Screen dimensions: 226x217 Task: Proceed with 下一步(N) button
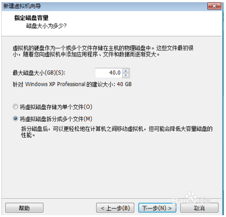pos(157,208)
